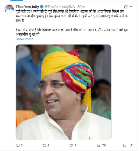139x151 pixels.
Task: Click the view count 176
Action: coord(103,146)
